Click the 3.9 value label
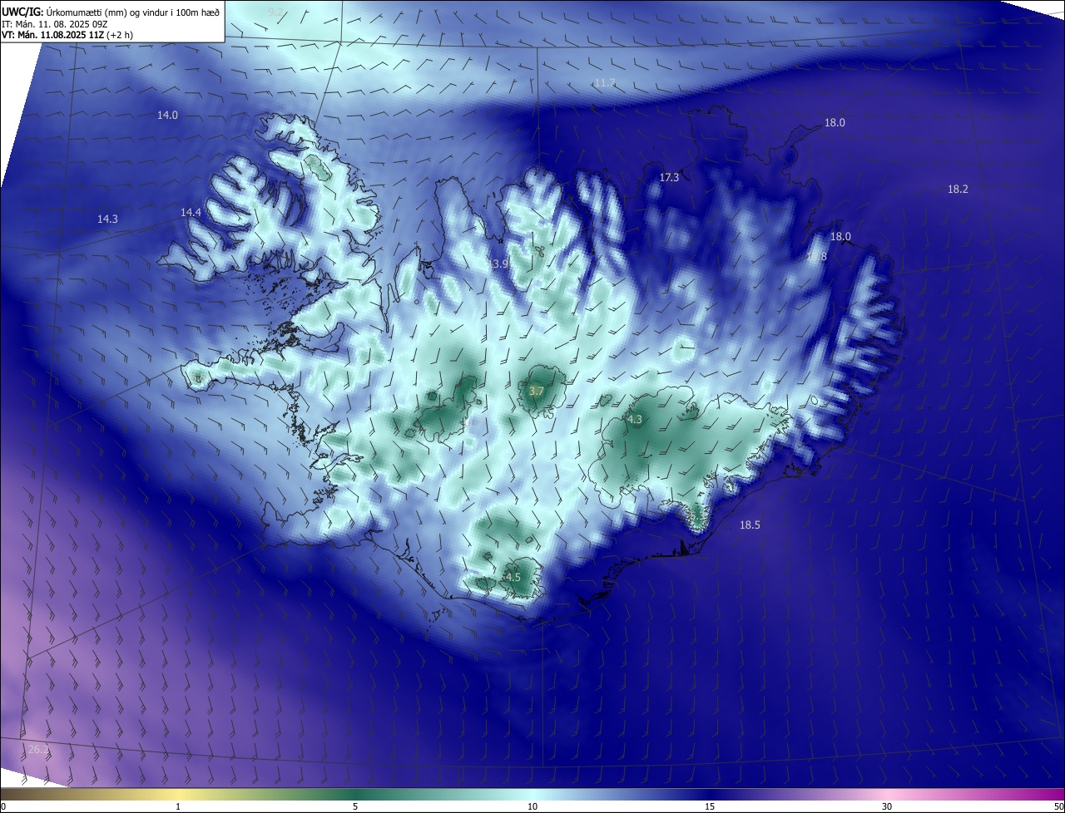The image size is (1065, 813). coord(500,264)
